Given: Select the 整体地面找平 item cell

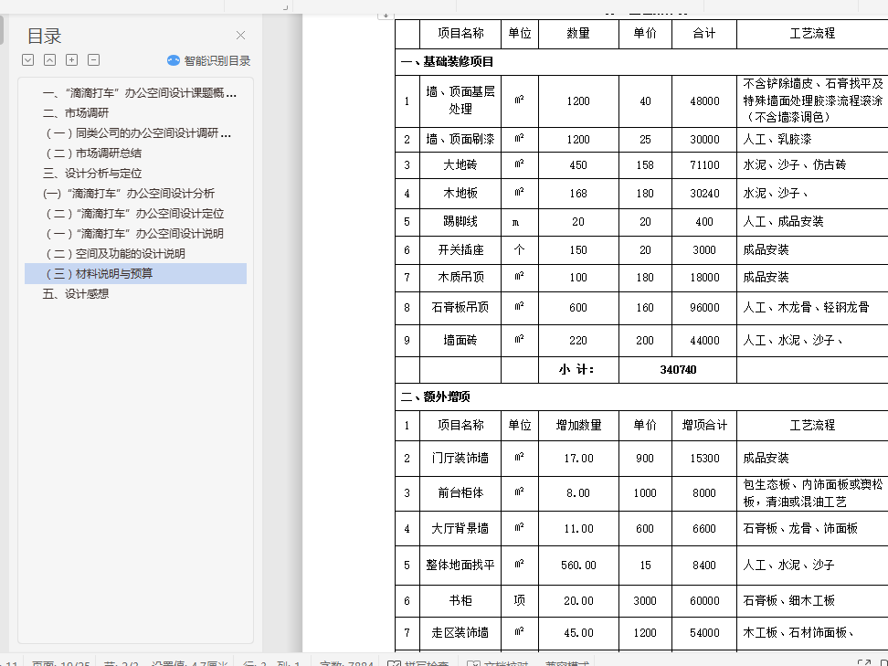Looking at the screenshot, I should 460,566.
